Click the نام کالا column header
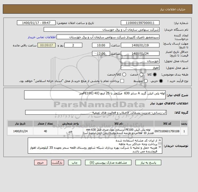 coord(119,123)
